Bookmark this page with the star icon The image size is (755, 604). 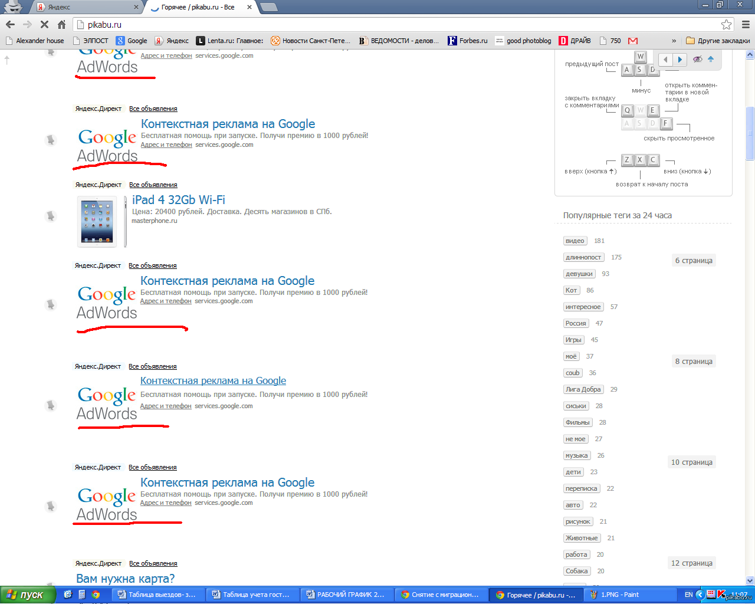coord(726,24)
